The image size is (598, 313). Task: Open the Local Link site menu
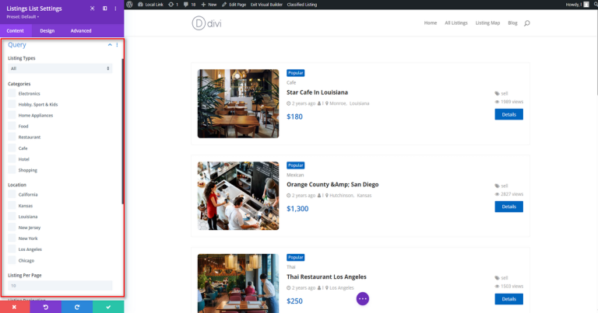click(x=150, y=5)
